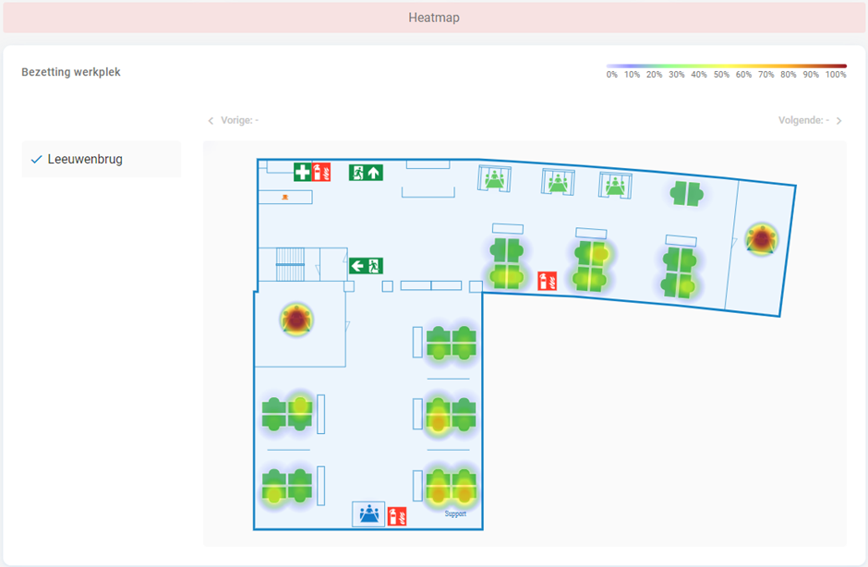This screenshot has width=868, height=567.
Task: Click right chevron next to Volgende
Action: click(x=838, y=121)
